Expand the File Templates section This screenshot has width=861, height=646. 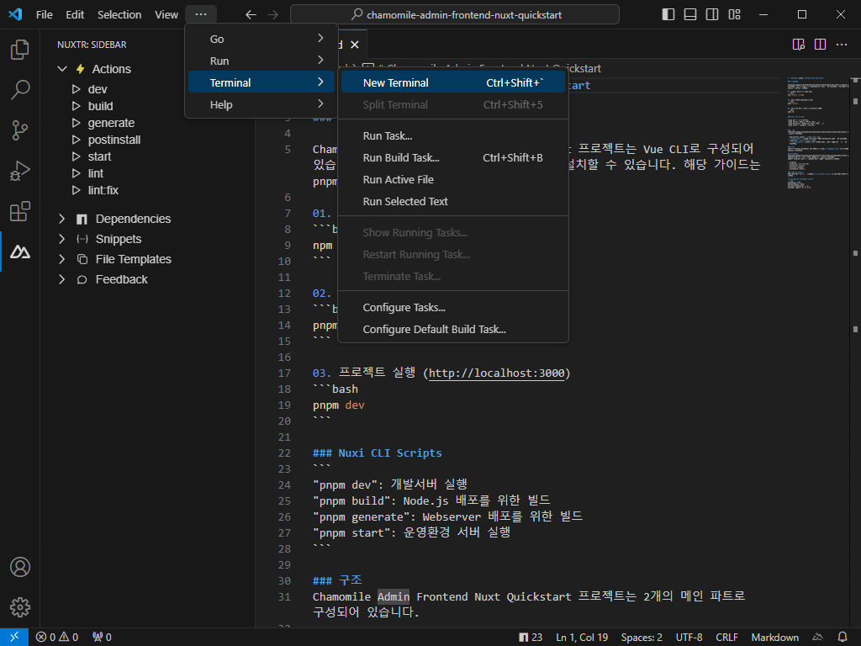62,259
